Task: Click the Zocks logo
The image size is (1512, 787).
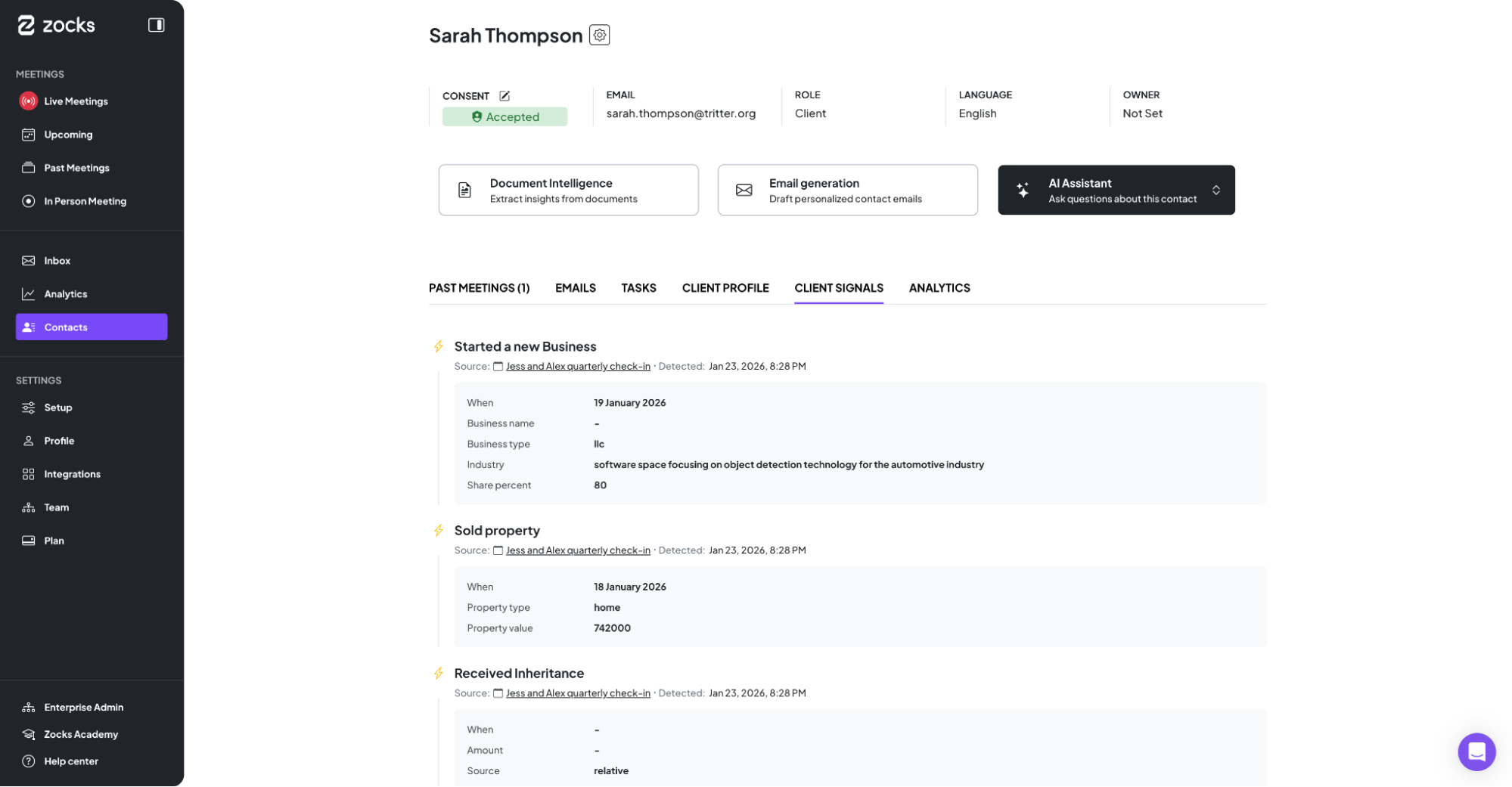Action: point(57,26)
